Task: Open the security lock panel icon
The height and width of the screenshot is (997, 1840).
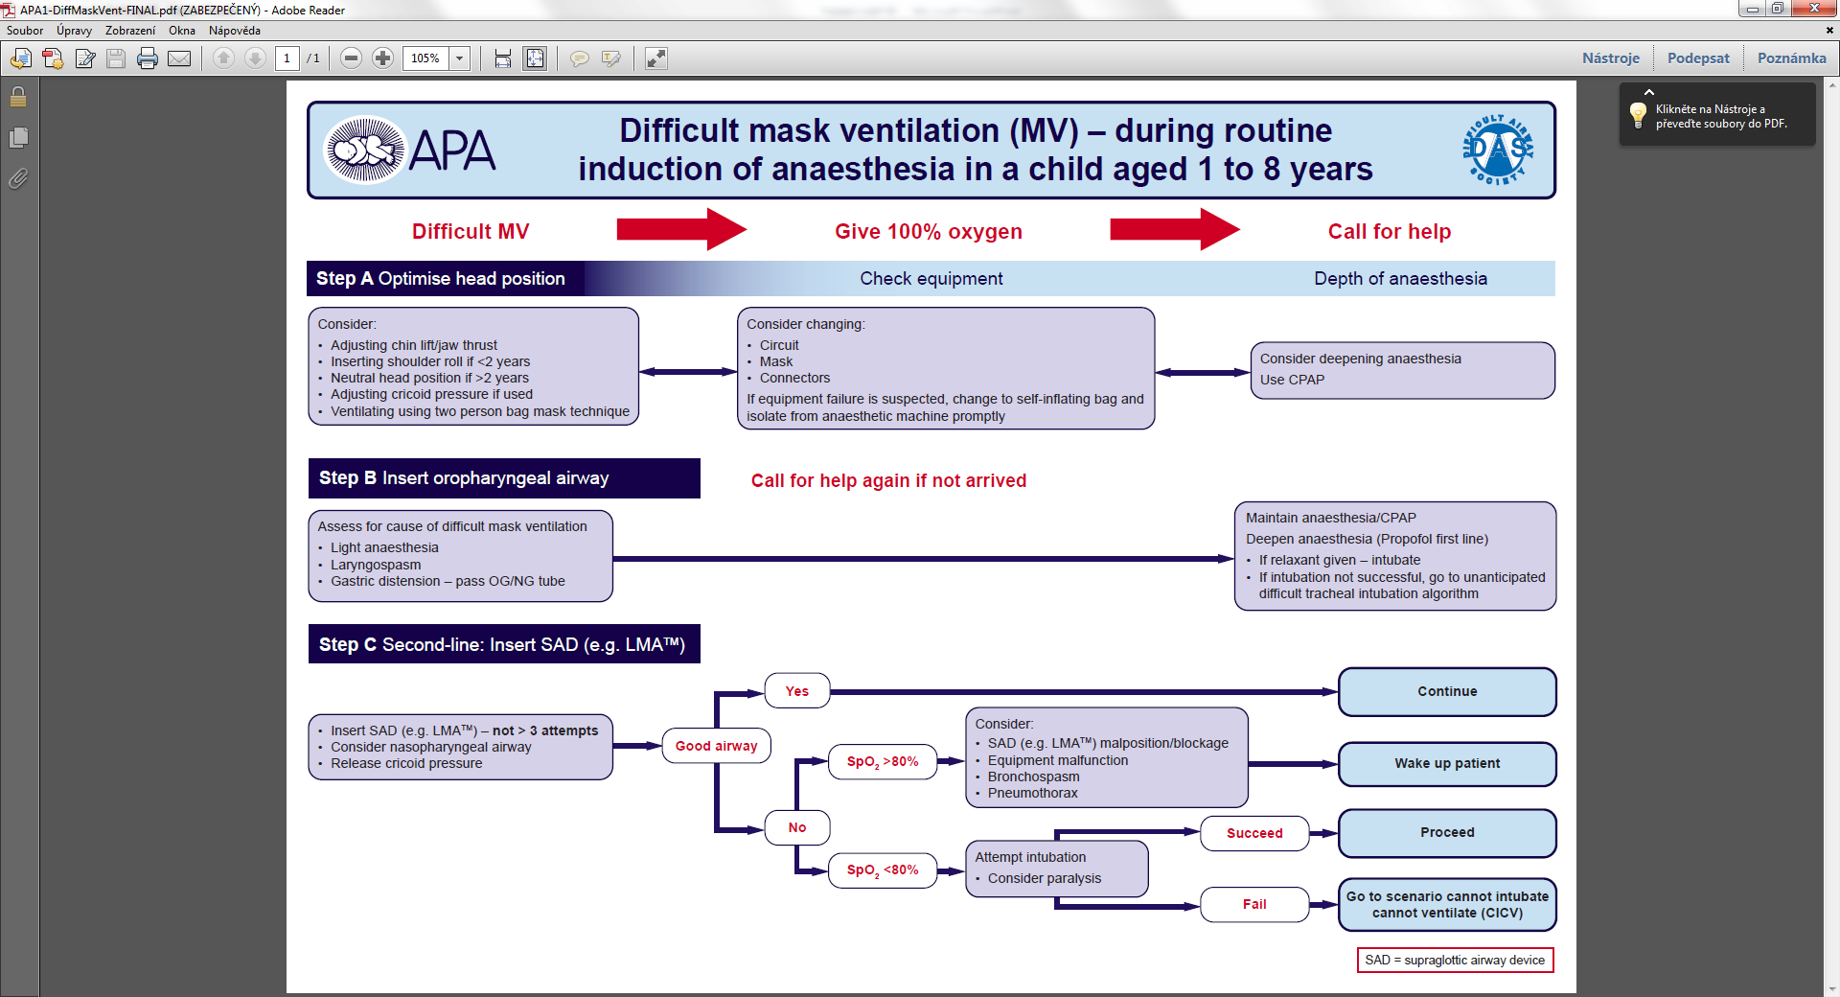Action: [x=18, y=97]
